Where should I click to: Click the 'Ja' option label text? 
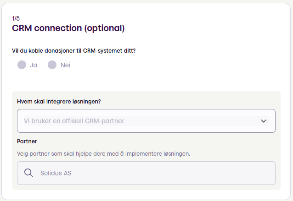click(x=34, y=65)
